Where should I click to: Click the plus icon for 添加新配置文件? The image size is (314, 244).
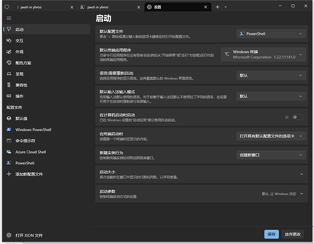pos(9,174)
